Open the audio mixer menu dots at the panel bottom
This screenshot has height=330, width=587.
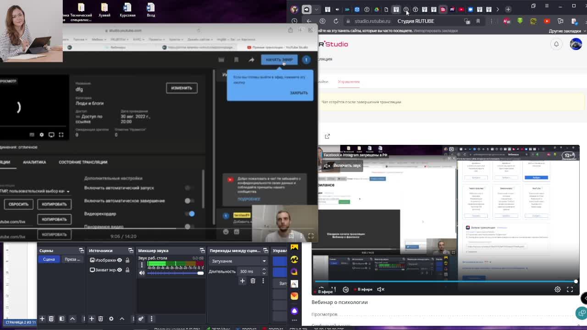151,319
